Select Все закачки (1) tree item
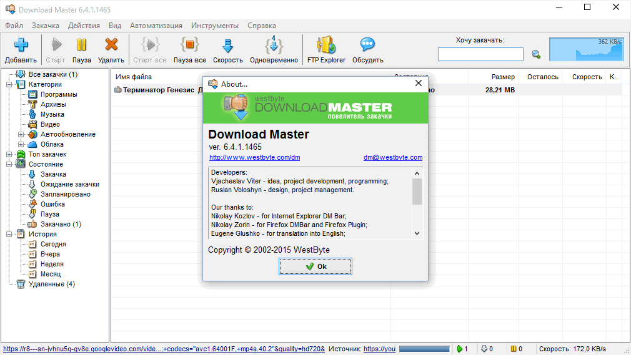631x355 pixels. point(52,74)
